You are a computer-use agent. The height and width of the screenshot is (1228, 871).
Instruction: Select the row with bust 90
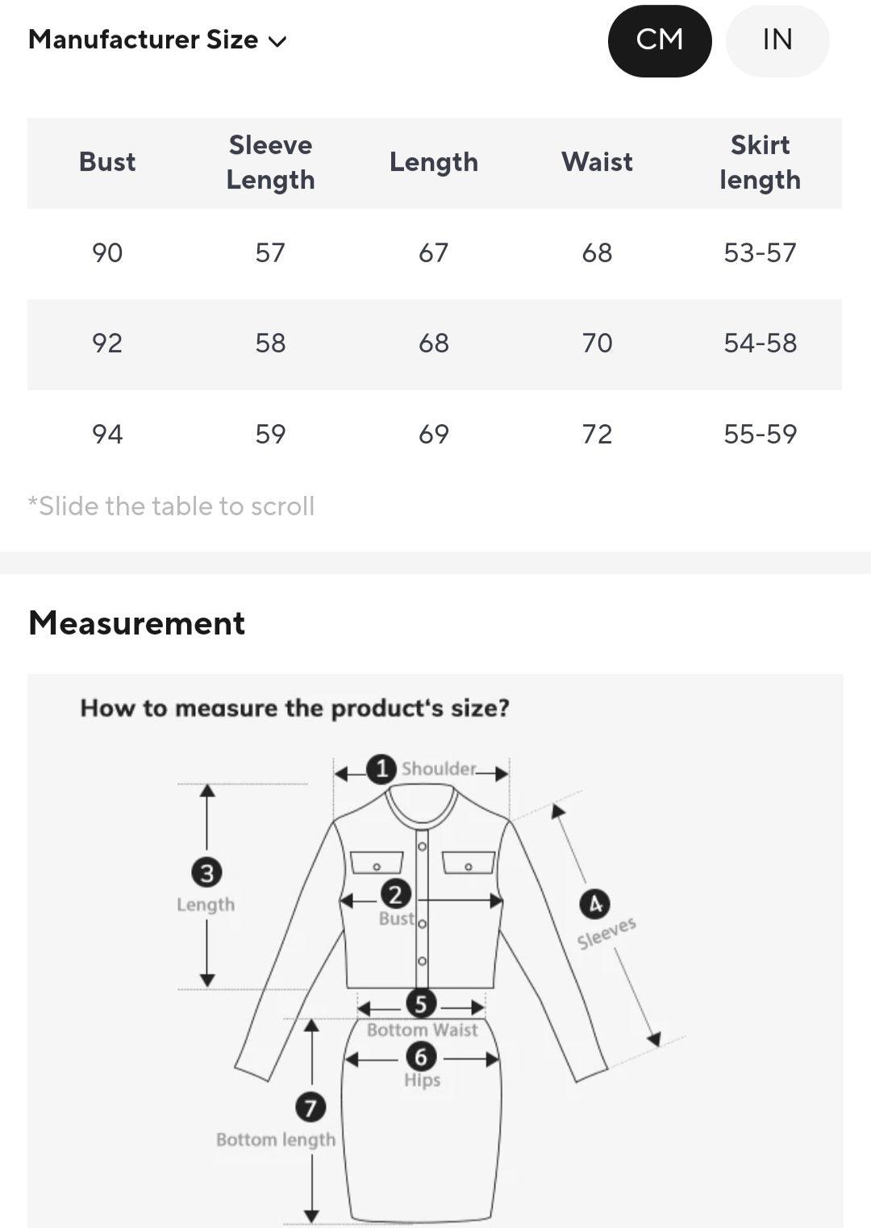tap(435, 253)
